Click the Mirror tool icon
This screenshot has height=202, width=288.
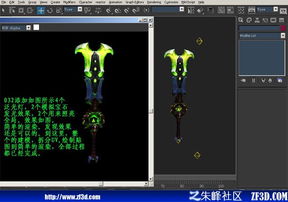[x=191, y=10]
